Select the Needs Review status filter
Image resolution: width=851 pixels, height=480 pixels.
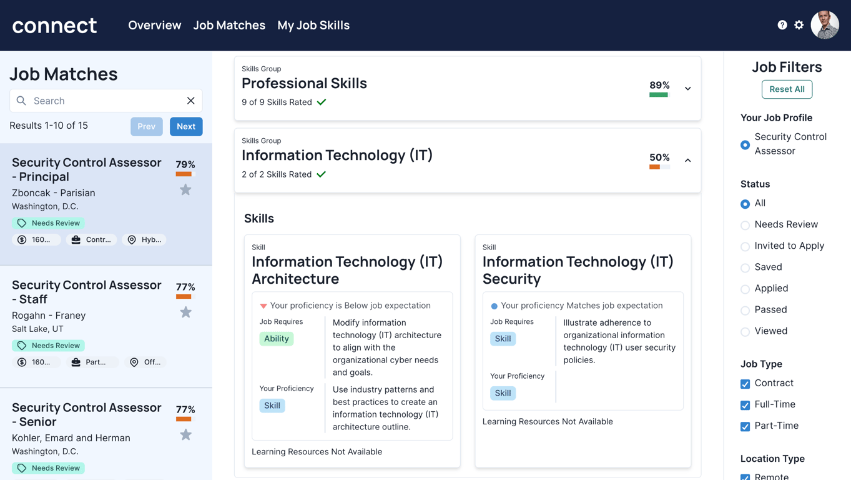point(745,225)
